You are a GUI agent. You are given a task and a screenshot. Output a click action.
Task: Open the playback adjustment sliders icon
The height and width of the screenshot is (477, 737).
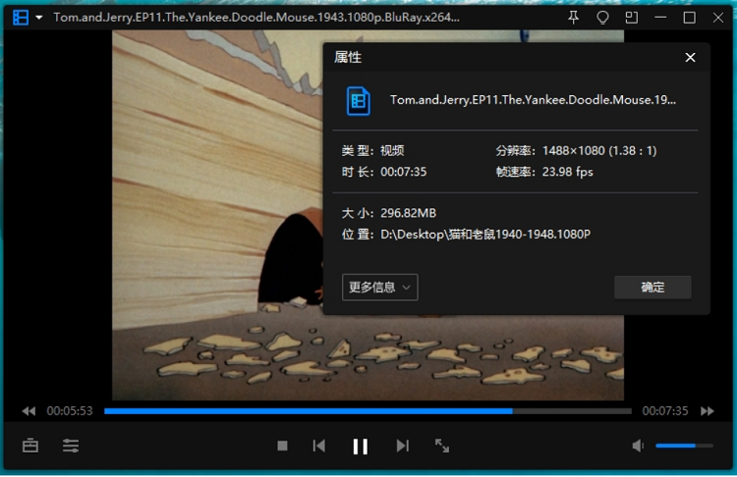point(71,446)
